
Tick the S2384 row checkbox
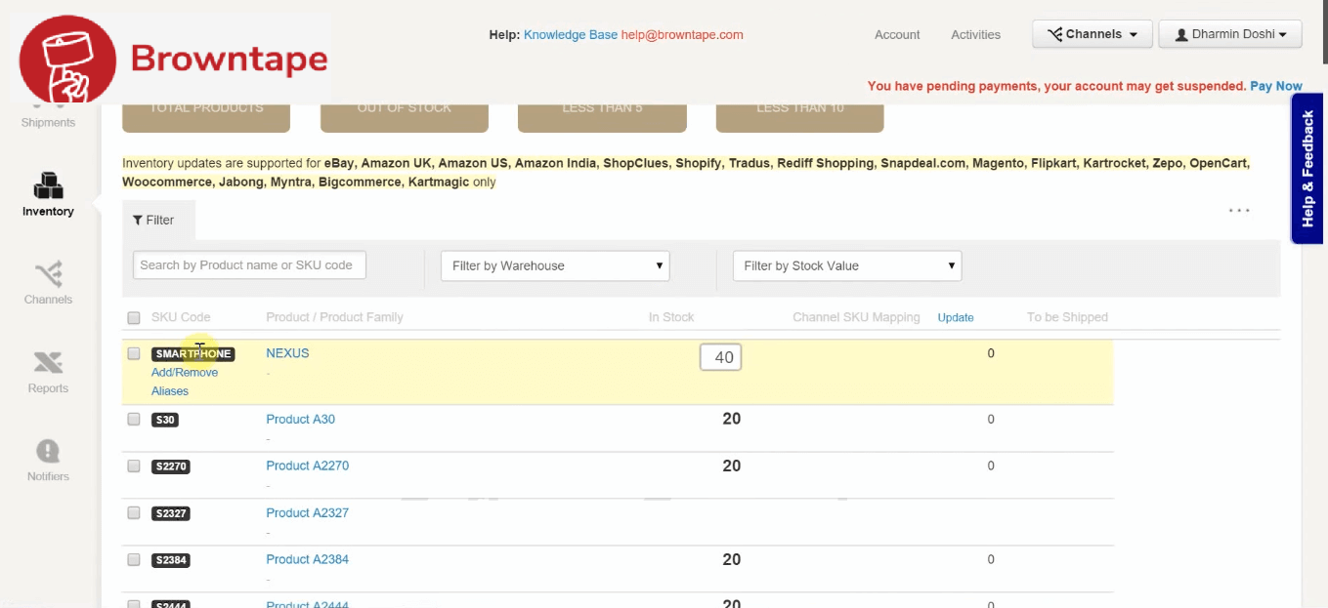coord(134,560)
